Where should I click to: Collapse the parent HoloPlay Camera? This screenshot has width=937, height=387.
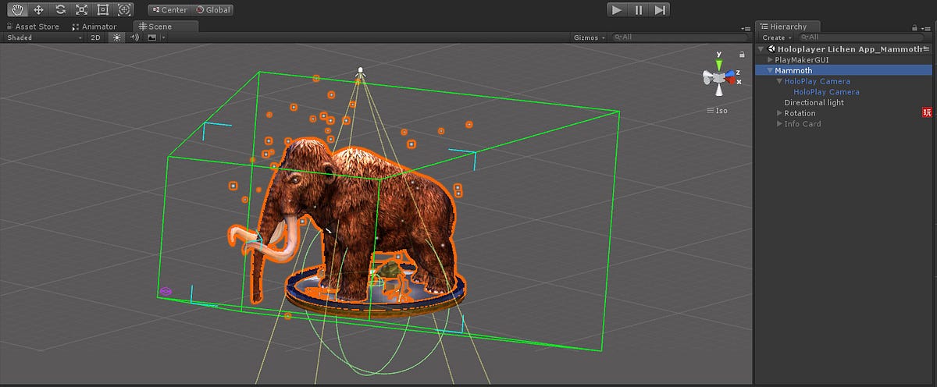pyautogui.click(x=780, y=81)
